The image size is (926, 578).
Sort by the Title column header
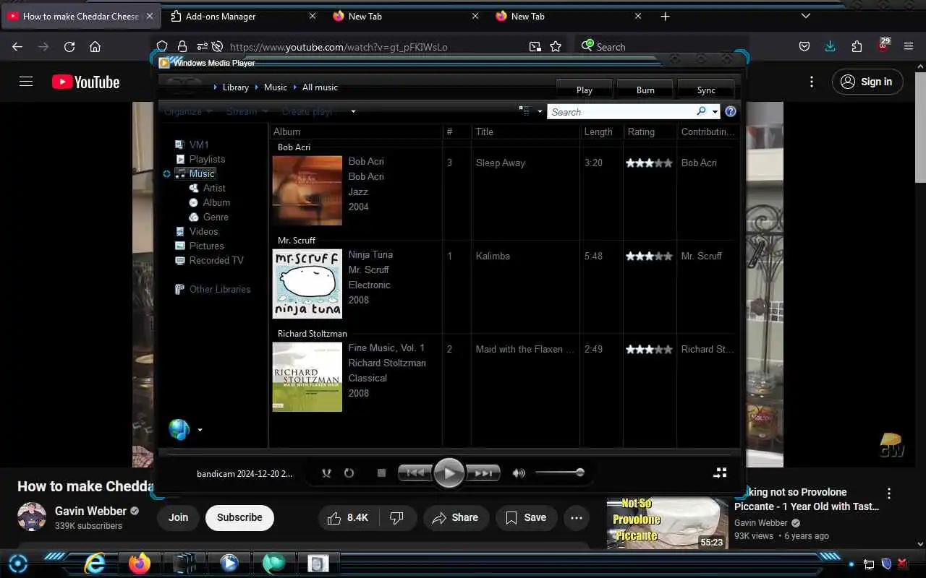[526, 131]
